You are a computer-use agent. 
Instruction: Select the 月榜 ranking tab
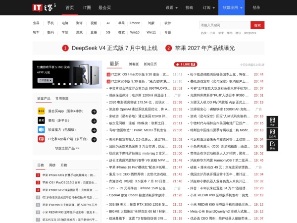64,165
